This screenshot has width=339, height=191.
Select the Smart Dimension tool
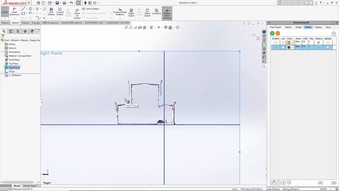(14, 12)
